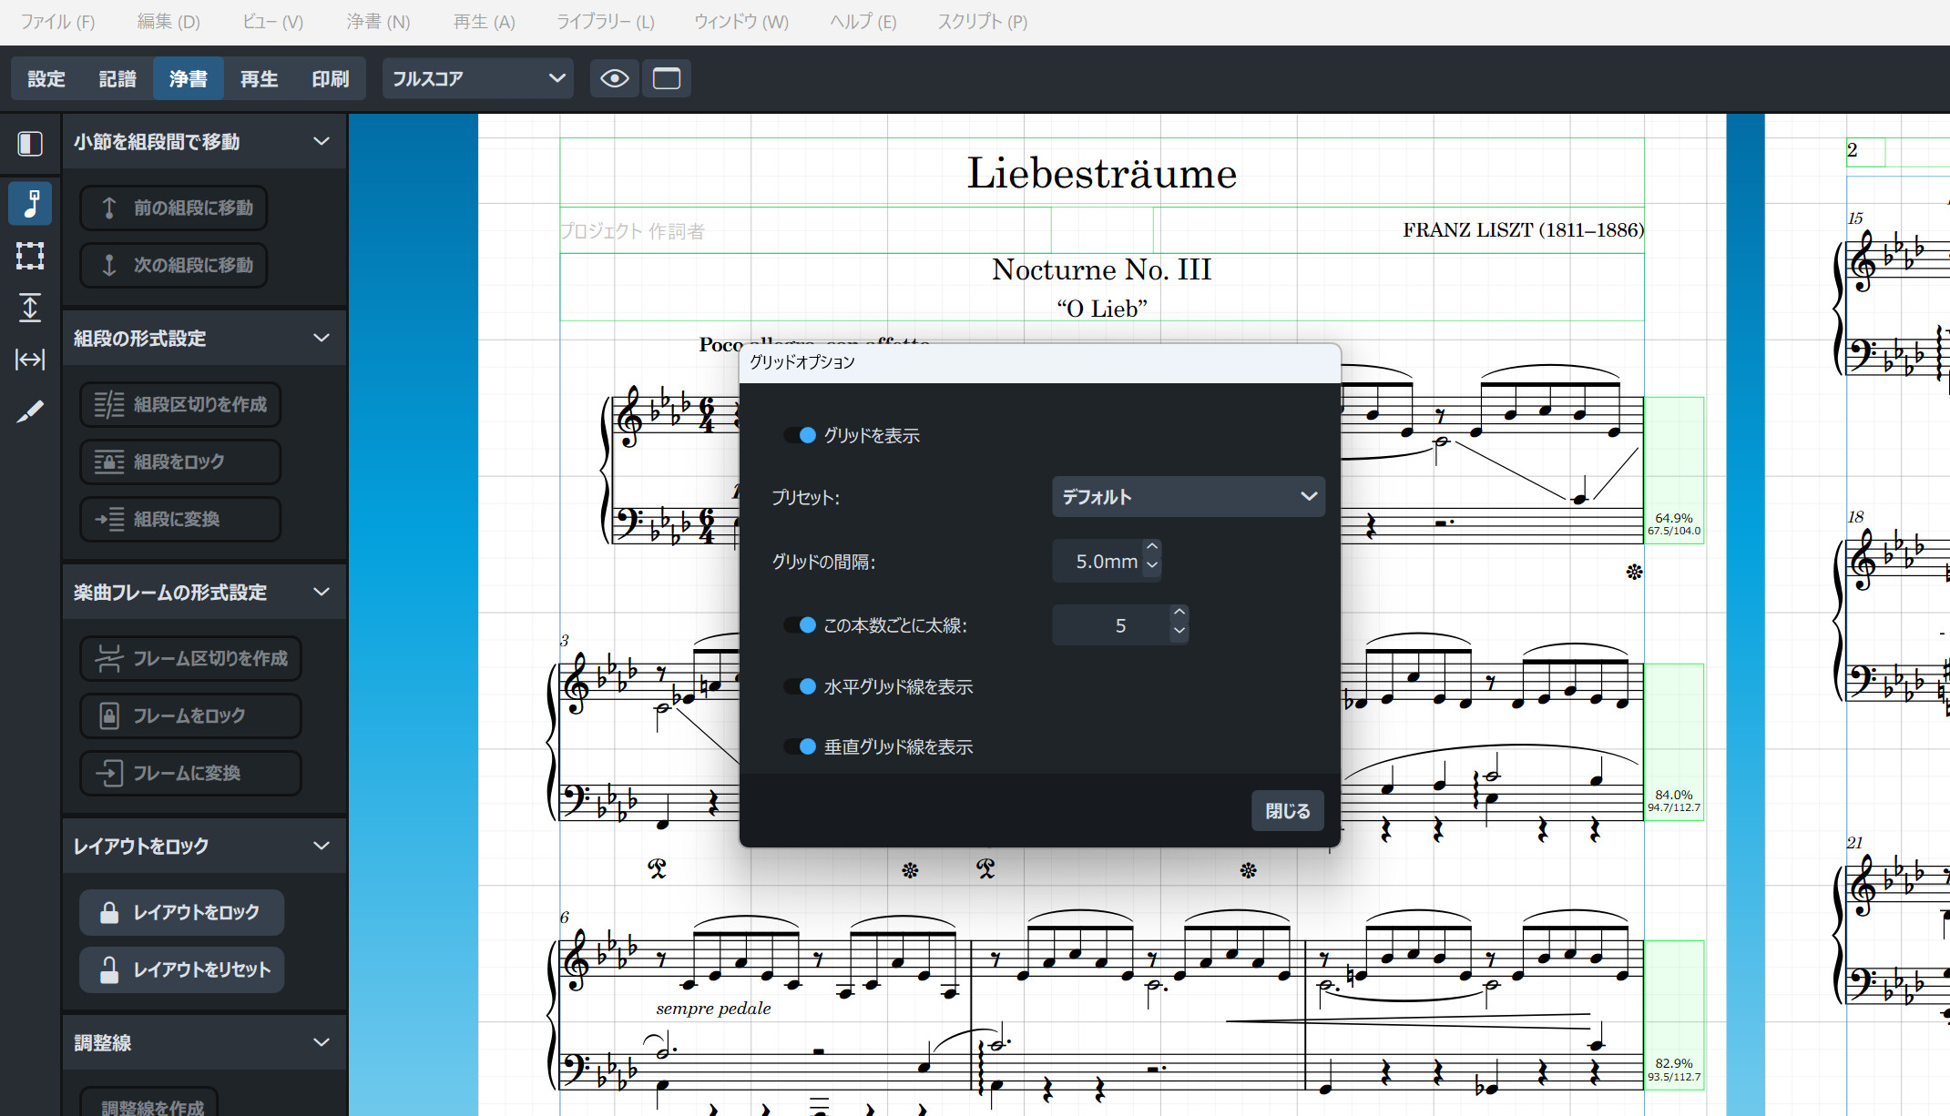Collapse 楽曲フレームの形式設定 section
The height and width of the screenshot is (1116, 1950).
point(321,592)
